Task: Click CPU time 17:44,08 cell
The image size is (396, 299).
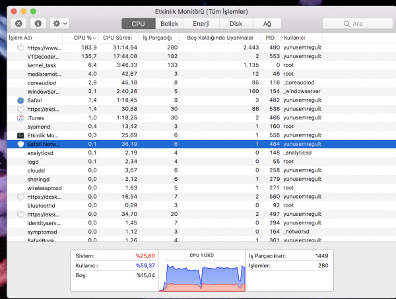Action: [125, 56]
